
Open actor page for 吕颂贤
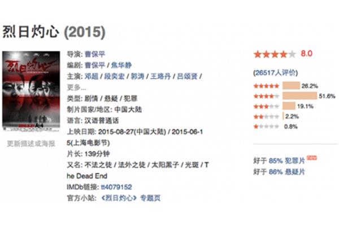coord(187,76)
